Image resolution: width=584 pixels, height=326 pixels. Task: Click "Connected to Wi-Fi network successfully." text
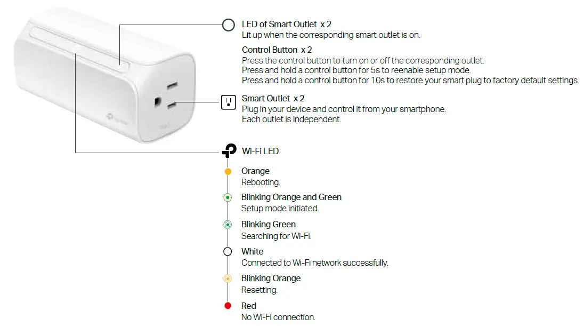pos(314,263)
